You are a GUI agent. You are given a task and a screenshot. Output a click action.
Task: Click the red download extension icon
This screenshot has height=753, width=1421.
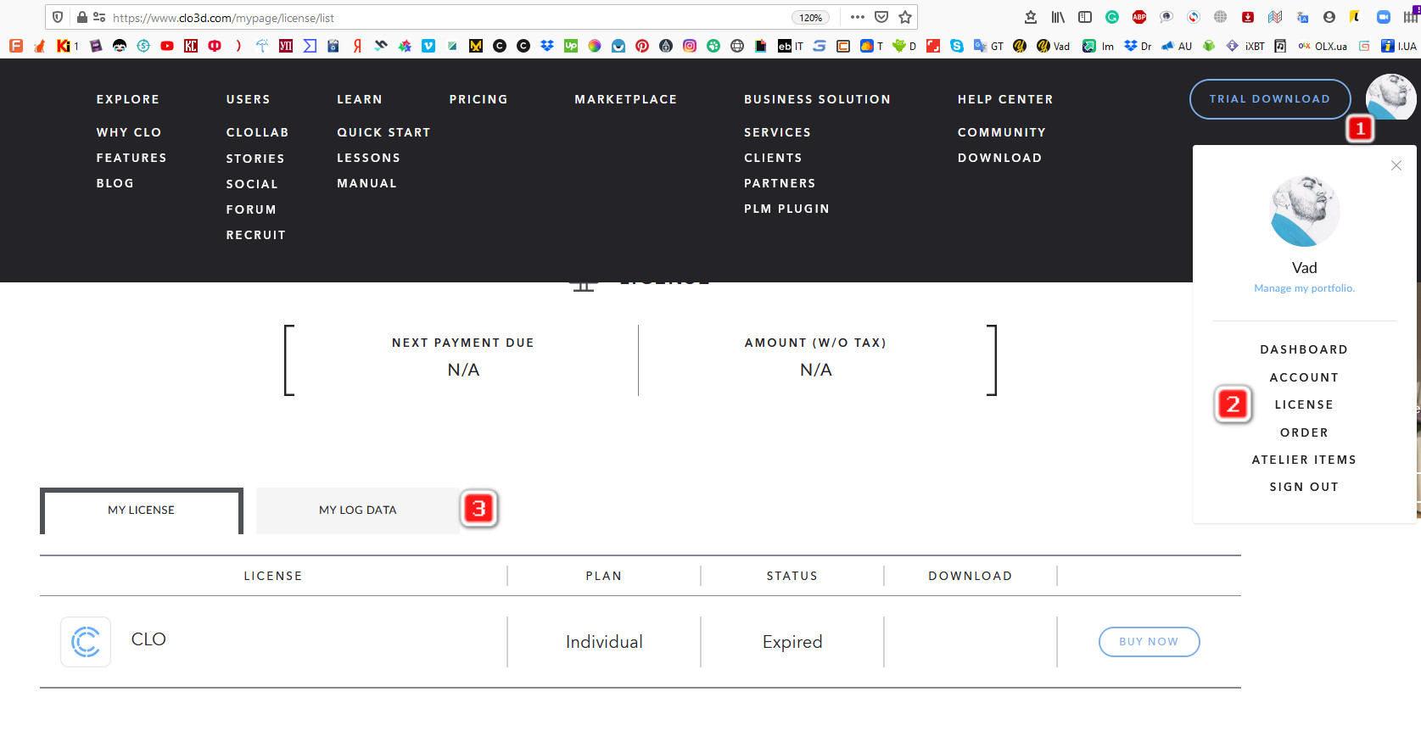click(x=1248, y=17)
